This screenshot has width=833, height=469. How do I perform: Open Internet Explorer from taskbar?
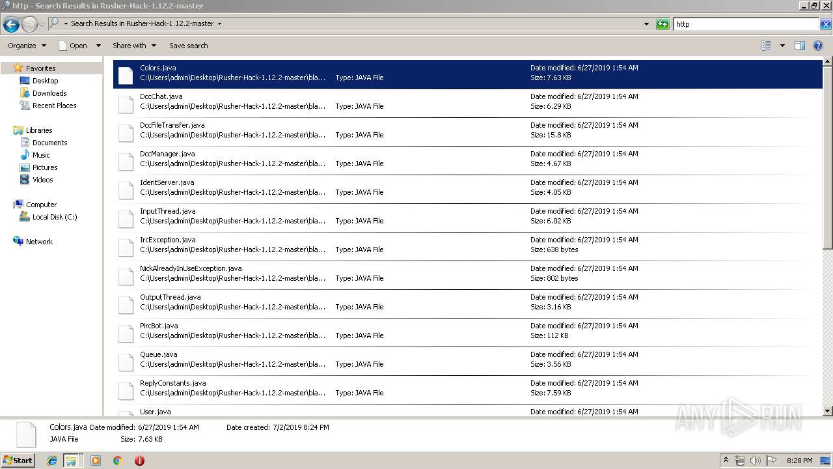52,461
